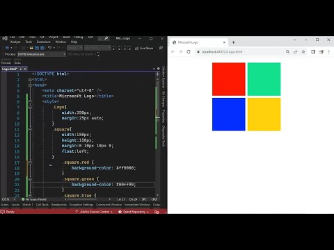This screenshot has width=334, height=250.
Task: Open the Help menu
Action: pyautogui.click(x=74, y=42)
